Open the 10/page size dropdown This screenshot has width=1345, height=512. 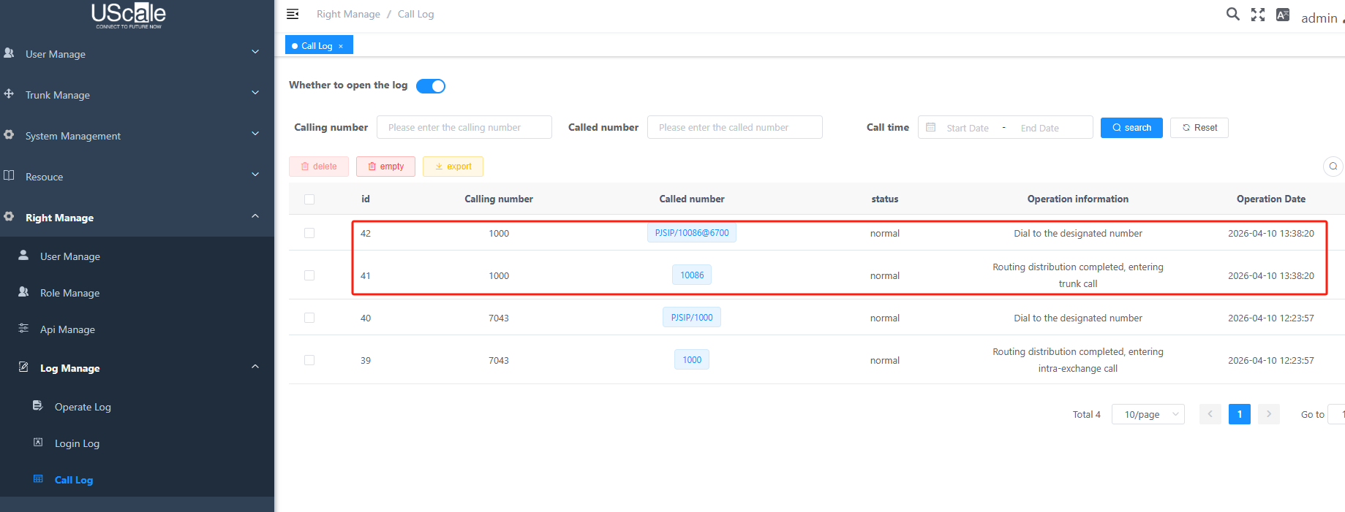[x=1148, y=414]
